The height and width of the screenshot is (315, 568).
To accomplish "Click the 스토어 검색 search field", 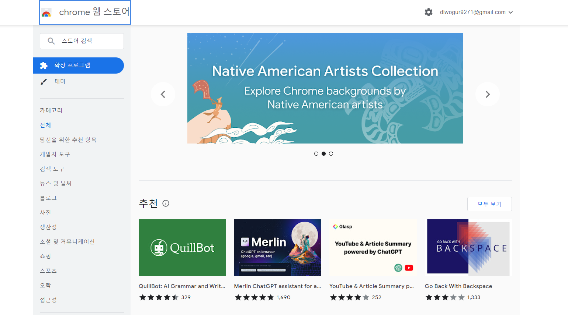I will click(82, 41).
